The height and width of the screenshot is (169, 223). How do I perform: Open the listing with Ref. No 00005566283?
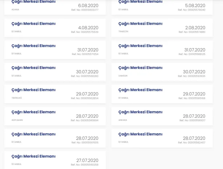[33, 68]
